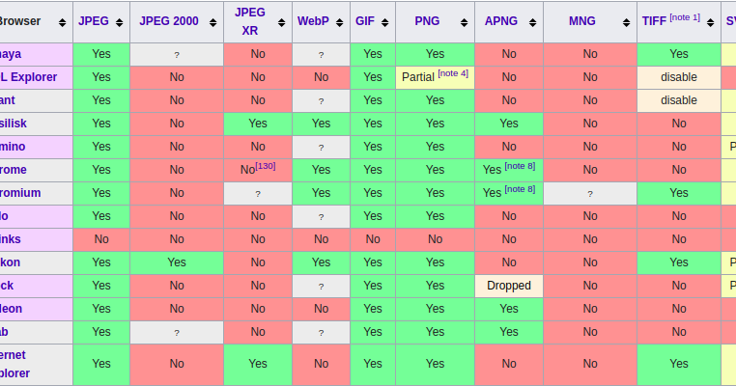The height and width of the screenshot is (386, 736).
Task: Click '?' JPEG 2000 cell in Amaya row
Action: (x=177, y=54)
